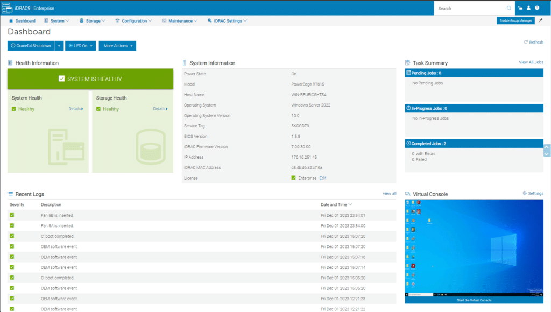Click the pin icon beside Group Manager
Viewport: 551px width, 312px height.
pos(540,20)
